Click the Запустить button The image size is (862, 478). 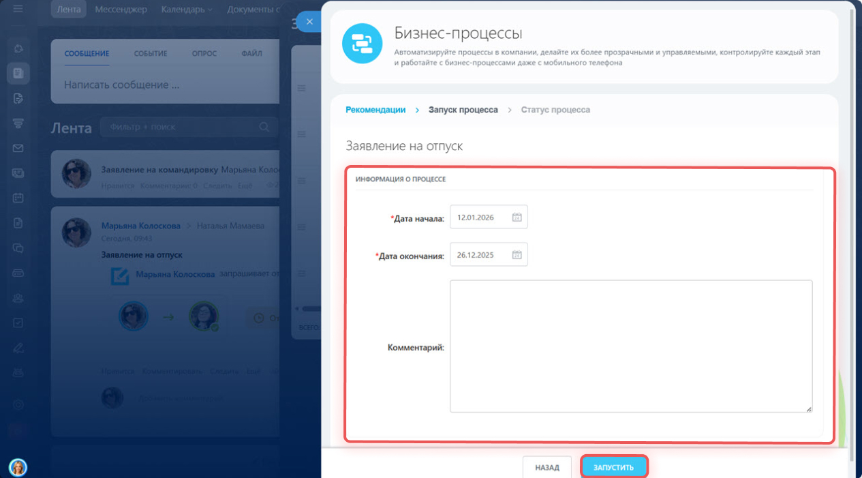click(613, 467)
